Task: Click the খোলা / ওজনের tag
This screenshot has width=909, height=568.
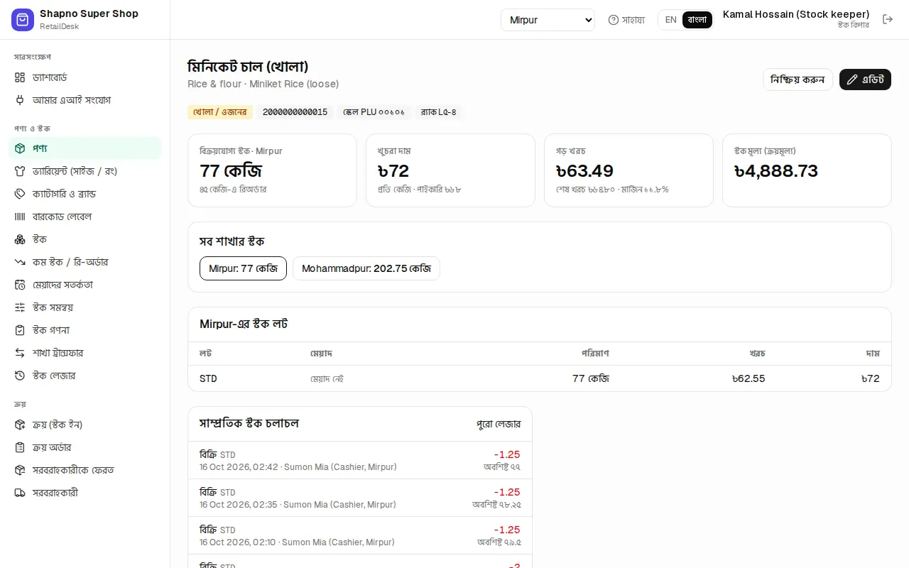Action: point(220,112)
